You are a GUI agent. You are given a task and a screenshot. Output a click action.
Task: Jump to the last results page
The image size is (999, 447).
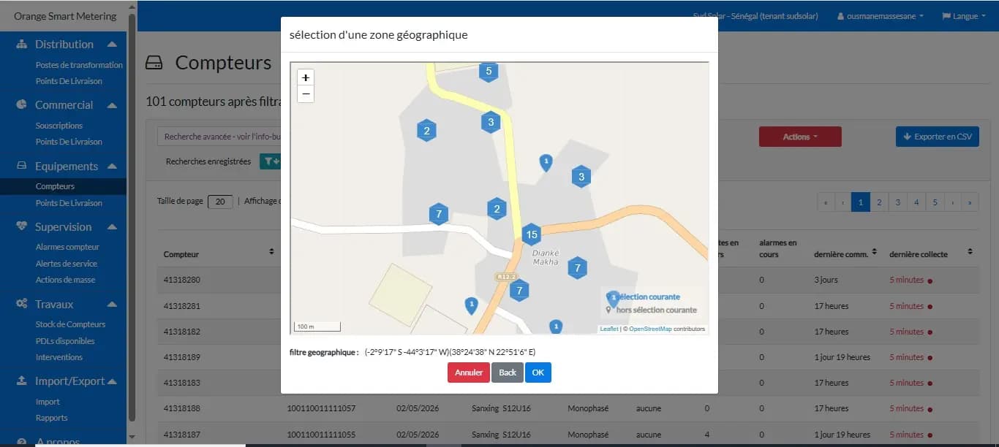pyautogui.click(x=970, y=202)
